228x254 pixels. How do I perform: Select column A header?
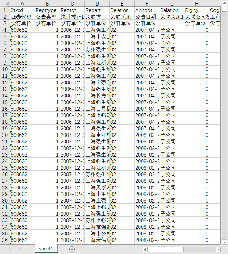tap(22, 3)
